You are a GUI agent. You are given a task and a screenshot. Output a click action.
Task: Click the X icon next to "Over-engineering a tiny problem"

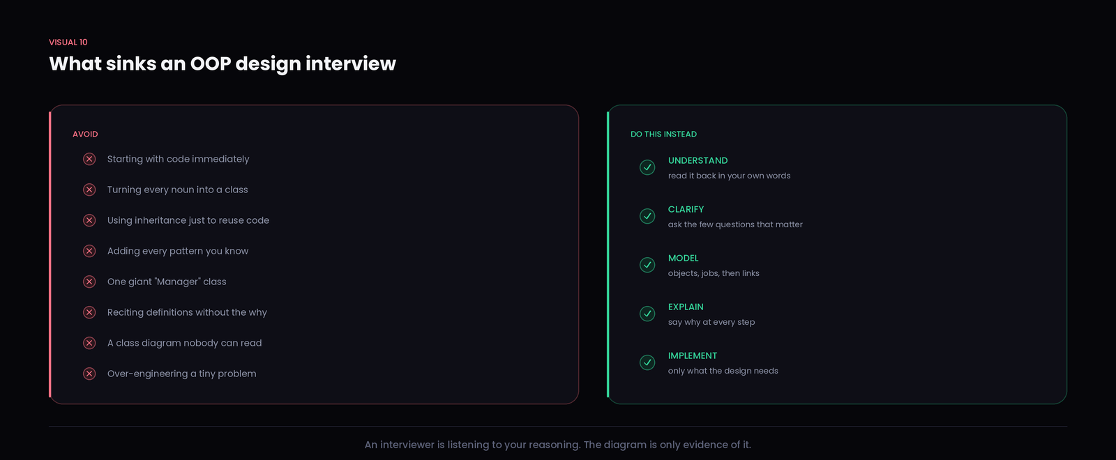(89, 374)
